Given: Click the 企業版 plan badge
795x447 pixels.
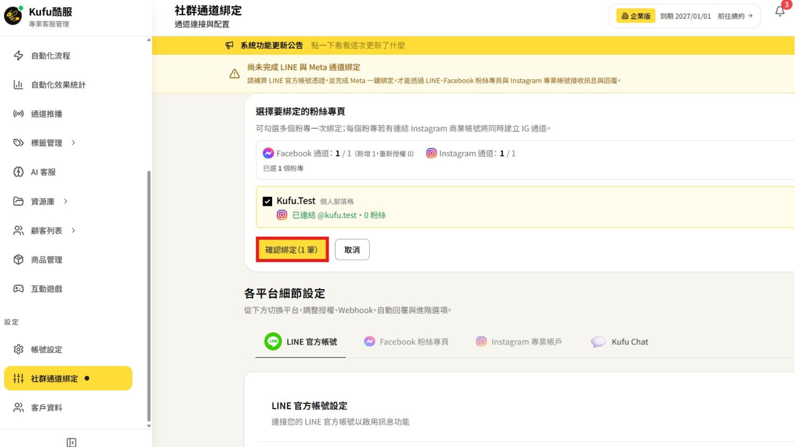Looking at the screenshot, I should point(636,16).
